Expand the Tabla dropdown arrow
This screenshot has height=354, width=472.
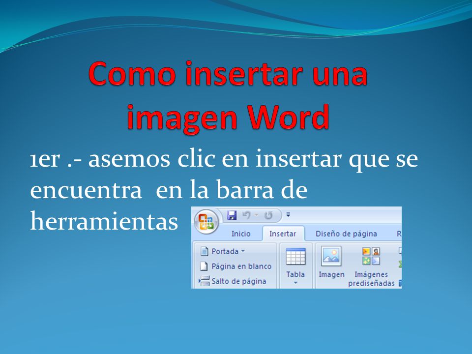(x=295, y=283)
